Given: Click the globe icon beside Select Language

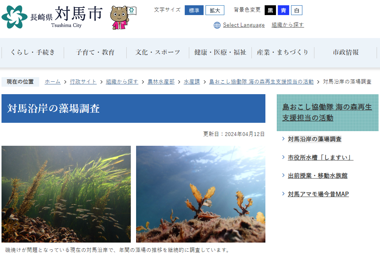Looking at the screenshot, I should point(217,25).
